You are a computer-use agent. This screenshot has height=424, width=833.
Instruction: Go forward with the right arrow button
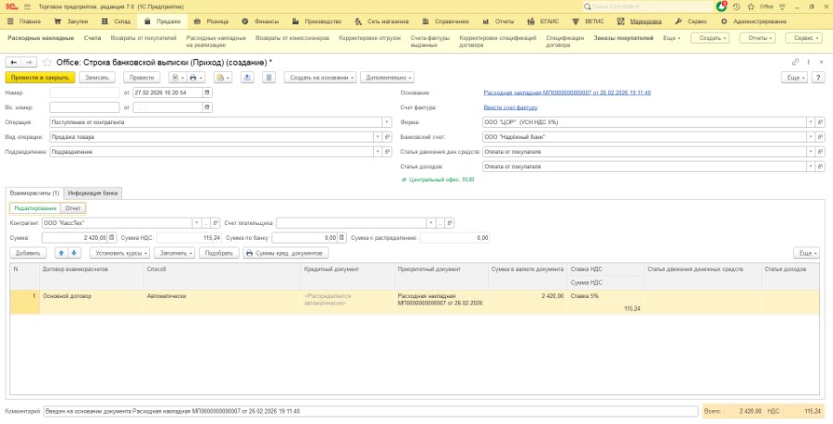[30, 62]
